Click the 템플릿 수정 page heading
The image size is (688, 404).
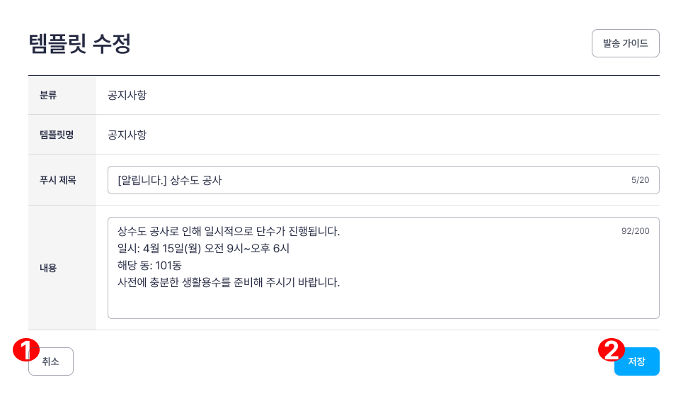[80, 43]
